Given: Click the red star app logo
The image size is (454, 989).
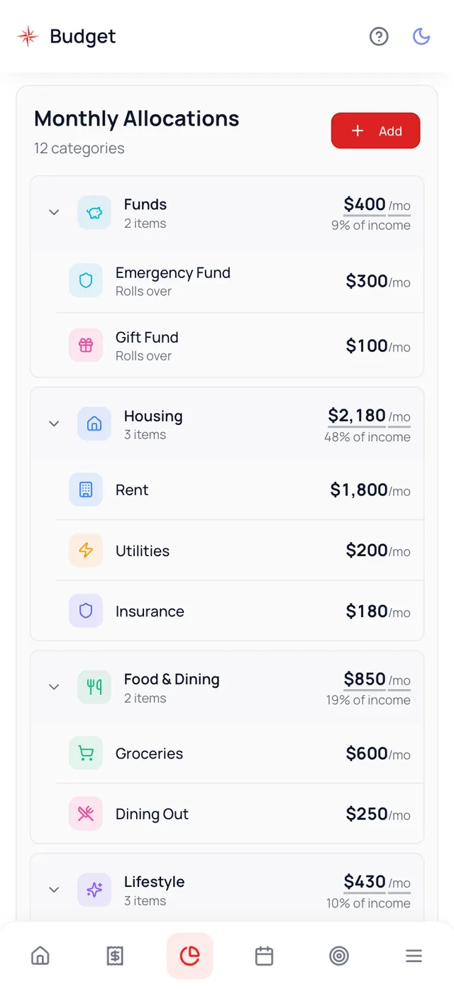Looking at the screenshot, I should click(x=28, y=36).
